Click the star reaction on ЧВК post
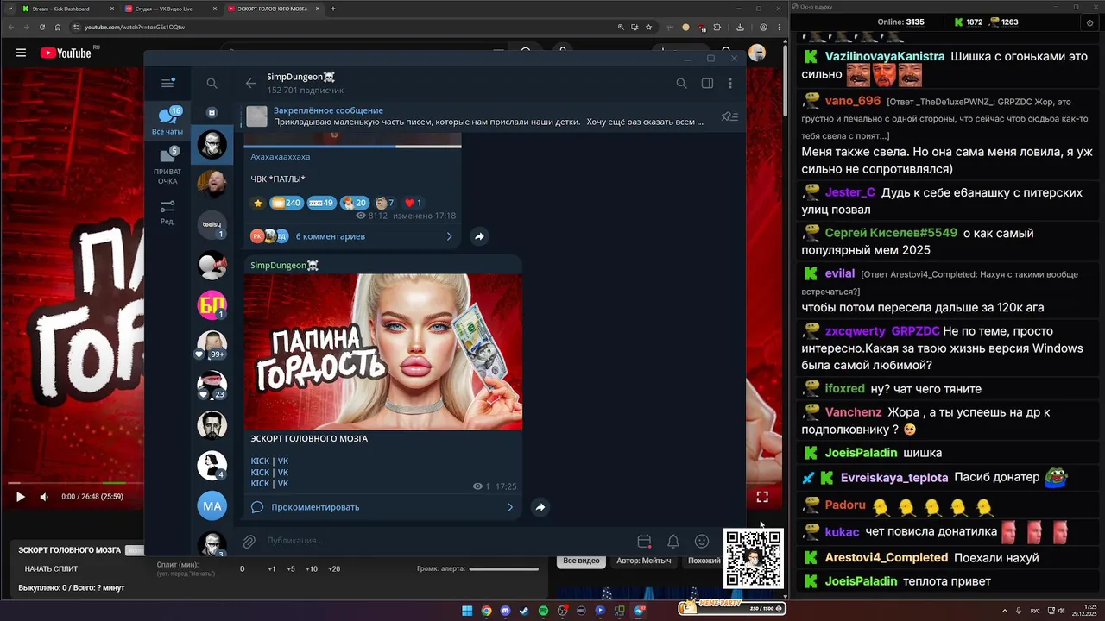The image size is (1105, 621). [257, 203]
